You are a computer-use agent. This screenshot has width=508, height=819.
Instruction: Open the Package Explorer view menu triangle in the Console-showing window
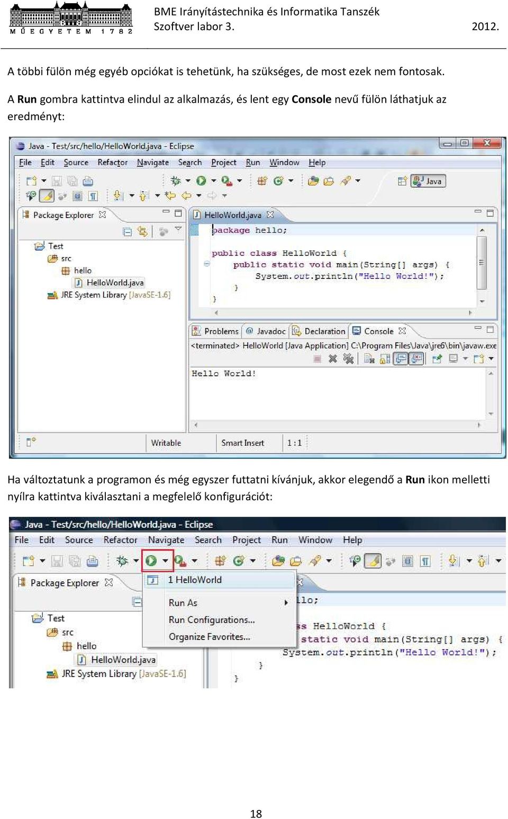coord(178,229)
